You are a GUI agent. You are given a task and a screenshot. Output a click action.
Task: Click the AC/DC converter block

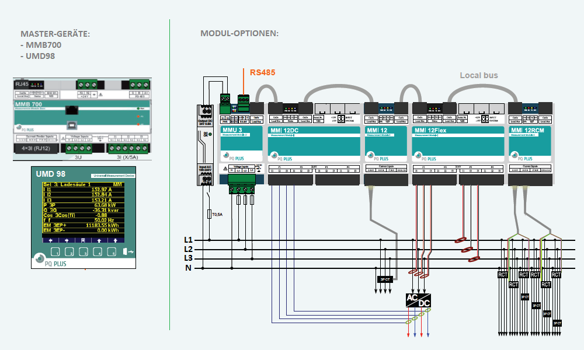tap(418, 300)
